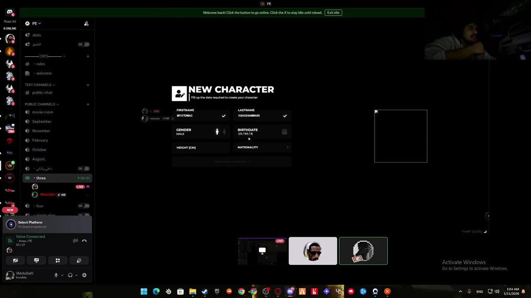Open Google Chrome from taskbar
The height and width of the screenshot is (298, 531).
pyautogui.click(x=241, y=291)
